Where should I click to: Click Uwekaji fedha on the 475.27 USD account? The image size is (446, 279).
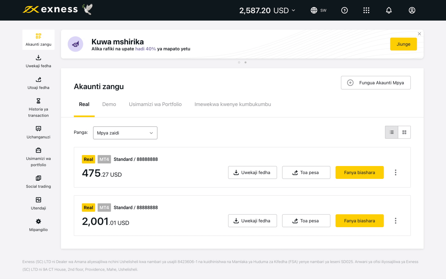pos(253,172)
